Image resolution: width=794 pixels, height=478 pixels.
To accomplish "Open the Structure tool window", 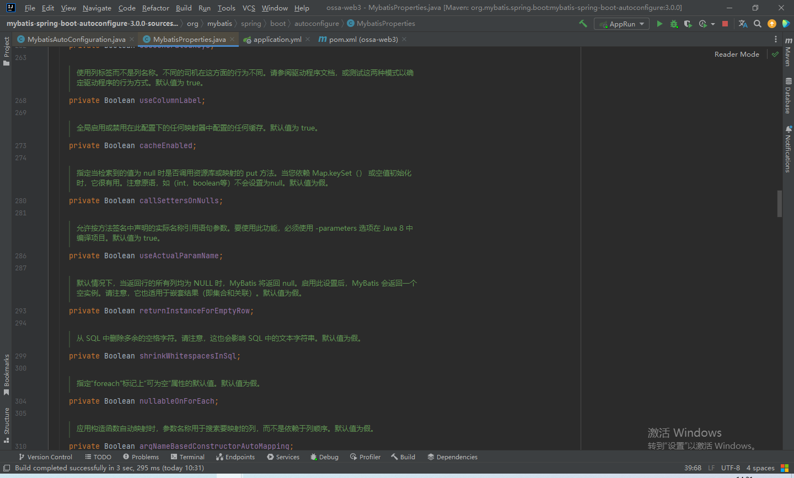I will tap(7, 425).
